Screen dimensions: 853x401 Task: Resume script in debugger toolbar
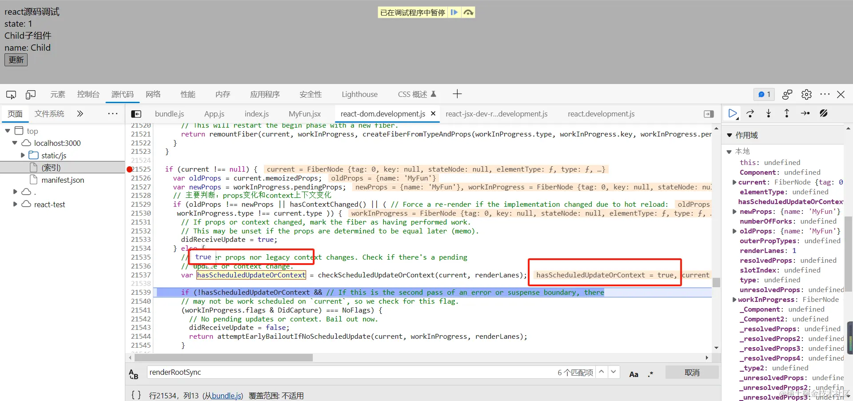click(733, 113)
